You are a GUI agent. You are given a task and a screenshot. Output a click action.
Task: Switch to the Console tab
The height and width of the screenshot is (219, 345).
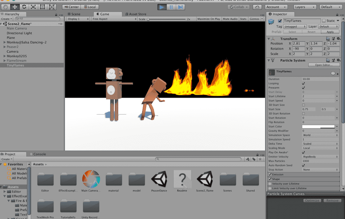[x=38, y=154]
